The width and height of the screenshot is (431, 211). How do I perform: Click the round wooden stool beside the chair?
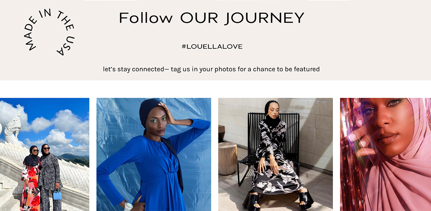pyautogui.click(x=228, y=158)
